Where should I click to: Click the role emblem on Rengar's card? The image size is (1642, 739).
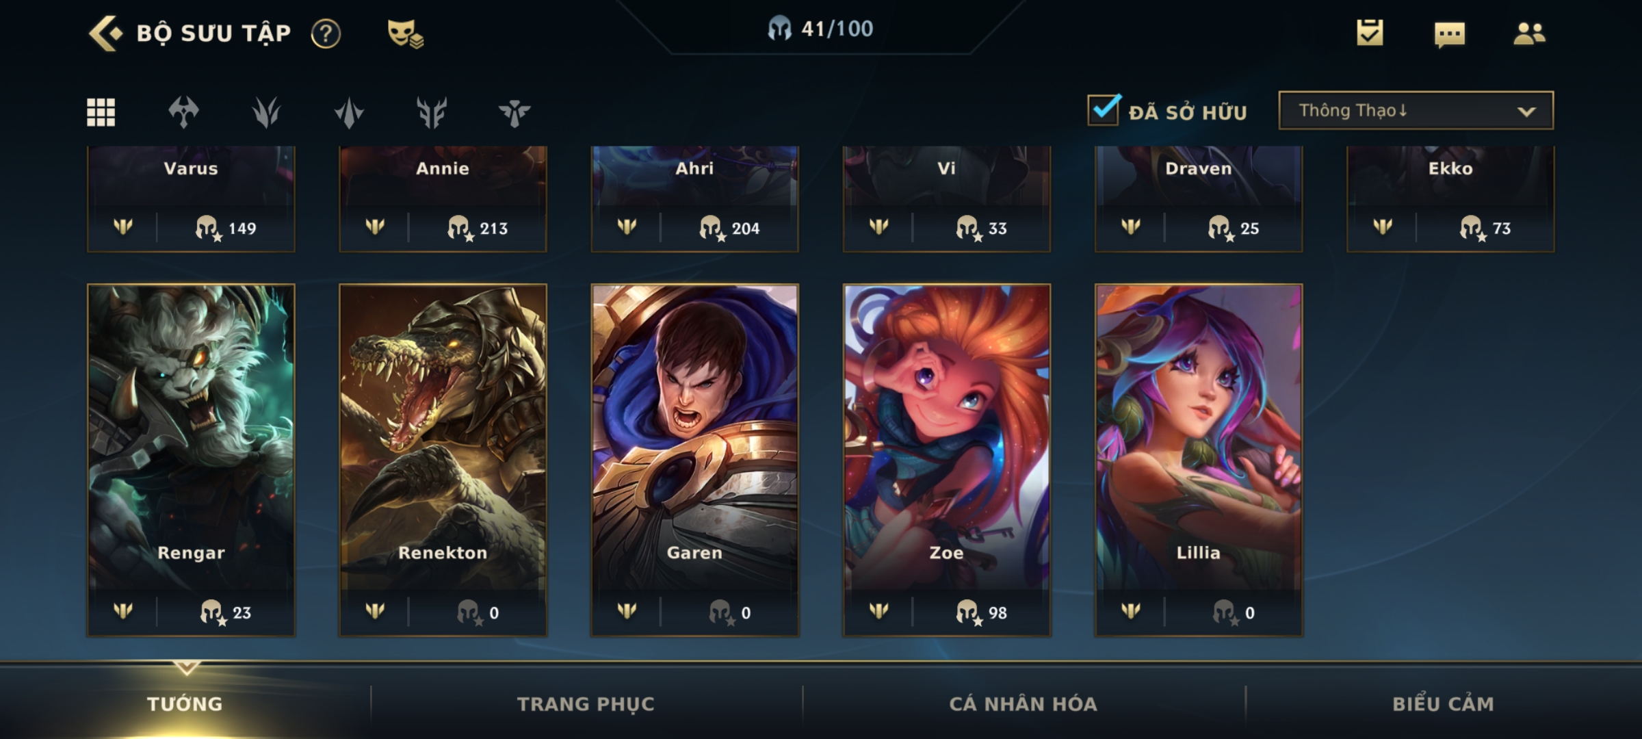click(123, 610)
